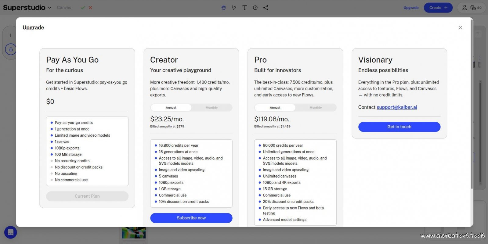488x244 pixels.
Task: Click the Canvas name field
Action: tap(64, 8)
